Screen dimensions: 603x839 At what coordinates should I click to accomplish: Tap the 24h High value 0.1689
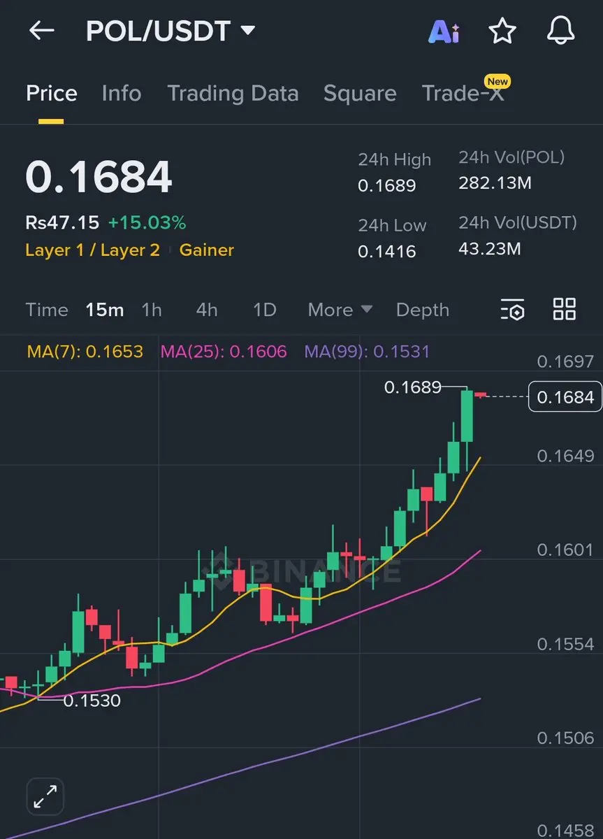click(x=387, y=185)
